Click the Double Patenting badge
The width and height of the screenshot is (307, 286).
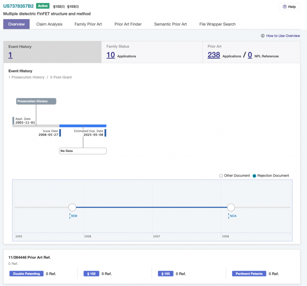tap(26, 274)
